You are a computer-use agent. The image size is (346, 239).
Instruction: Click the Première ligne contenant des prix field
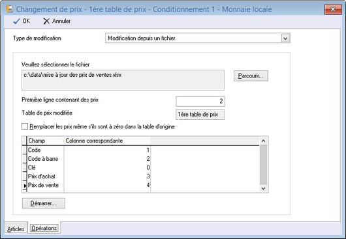click(200, 101)
